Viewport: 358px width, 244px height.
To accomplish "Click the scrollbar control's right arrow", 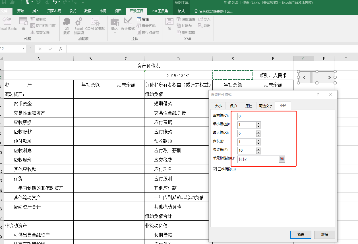I will (329, 77).
